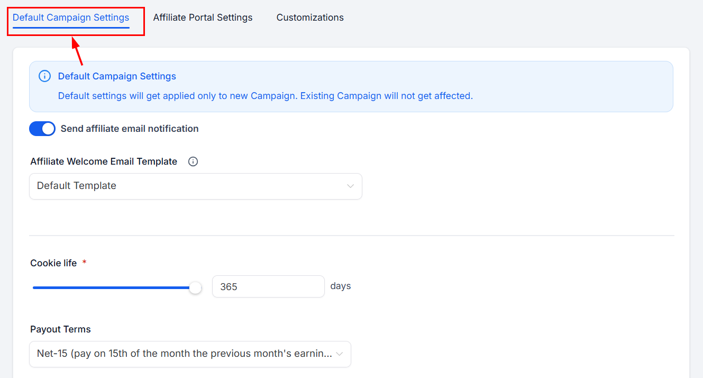The image size is (703, 378).
Task: Click the 'Send affiliate email notification' label
Action: [x=130, y=129]
